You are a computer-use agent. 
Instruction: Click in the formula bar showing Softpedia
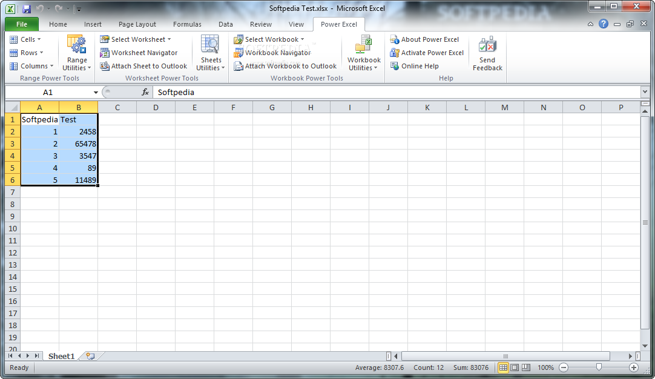pos(397,93)
